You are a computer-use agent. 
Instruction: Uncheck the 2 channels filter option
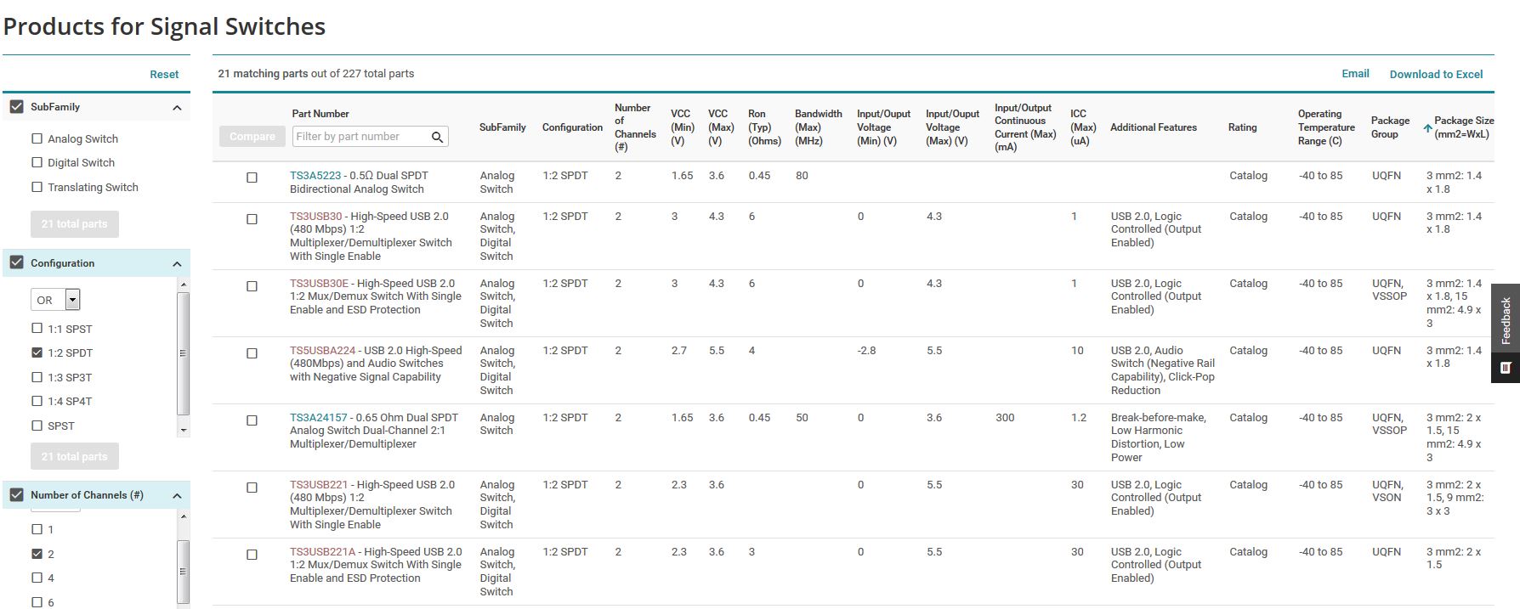pyautogui.click(x=37, y=554)
